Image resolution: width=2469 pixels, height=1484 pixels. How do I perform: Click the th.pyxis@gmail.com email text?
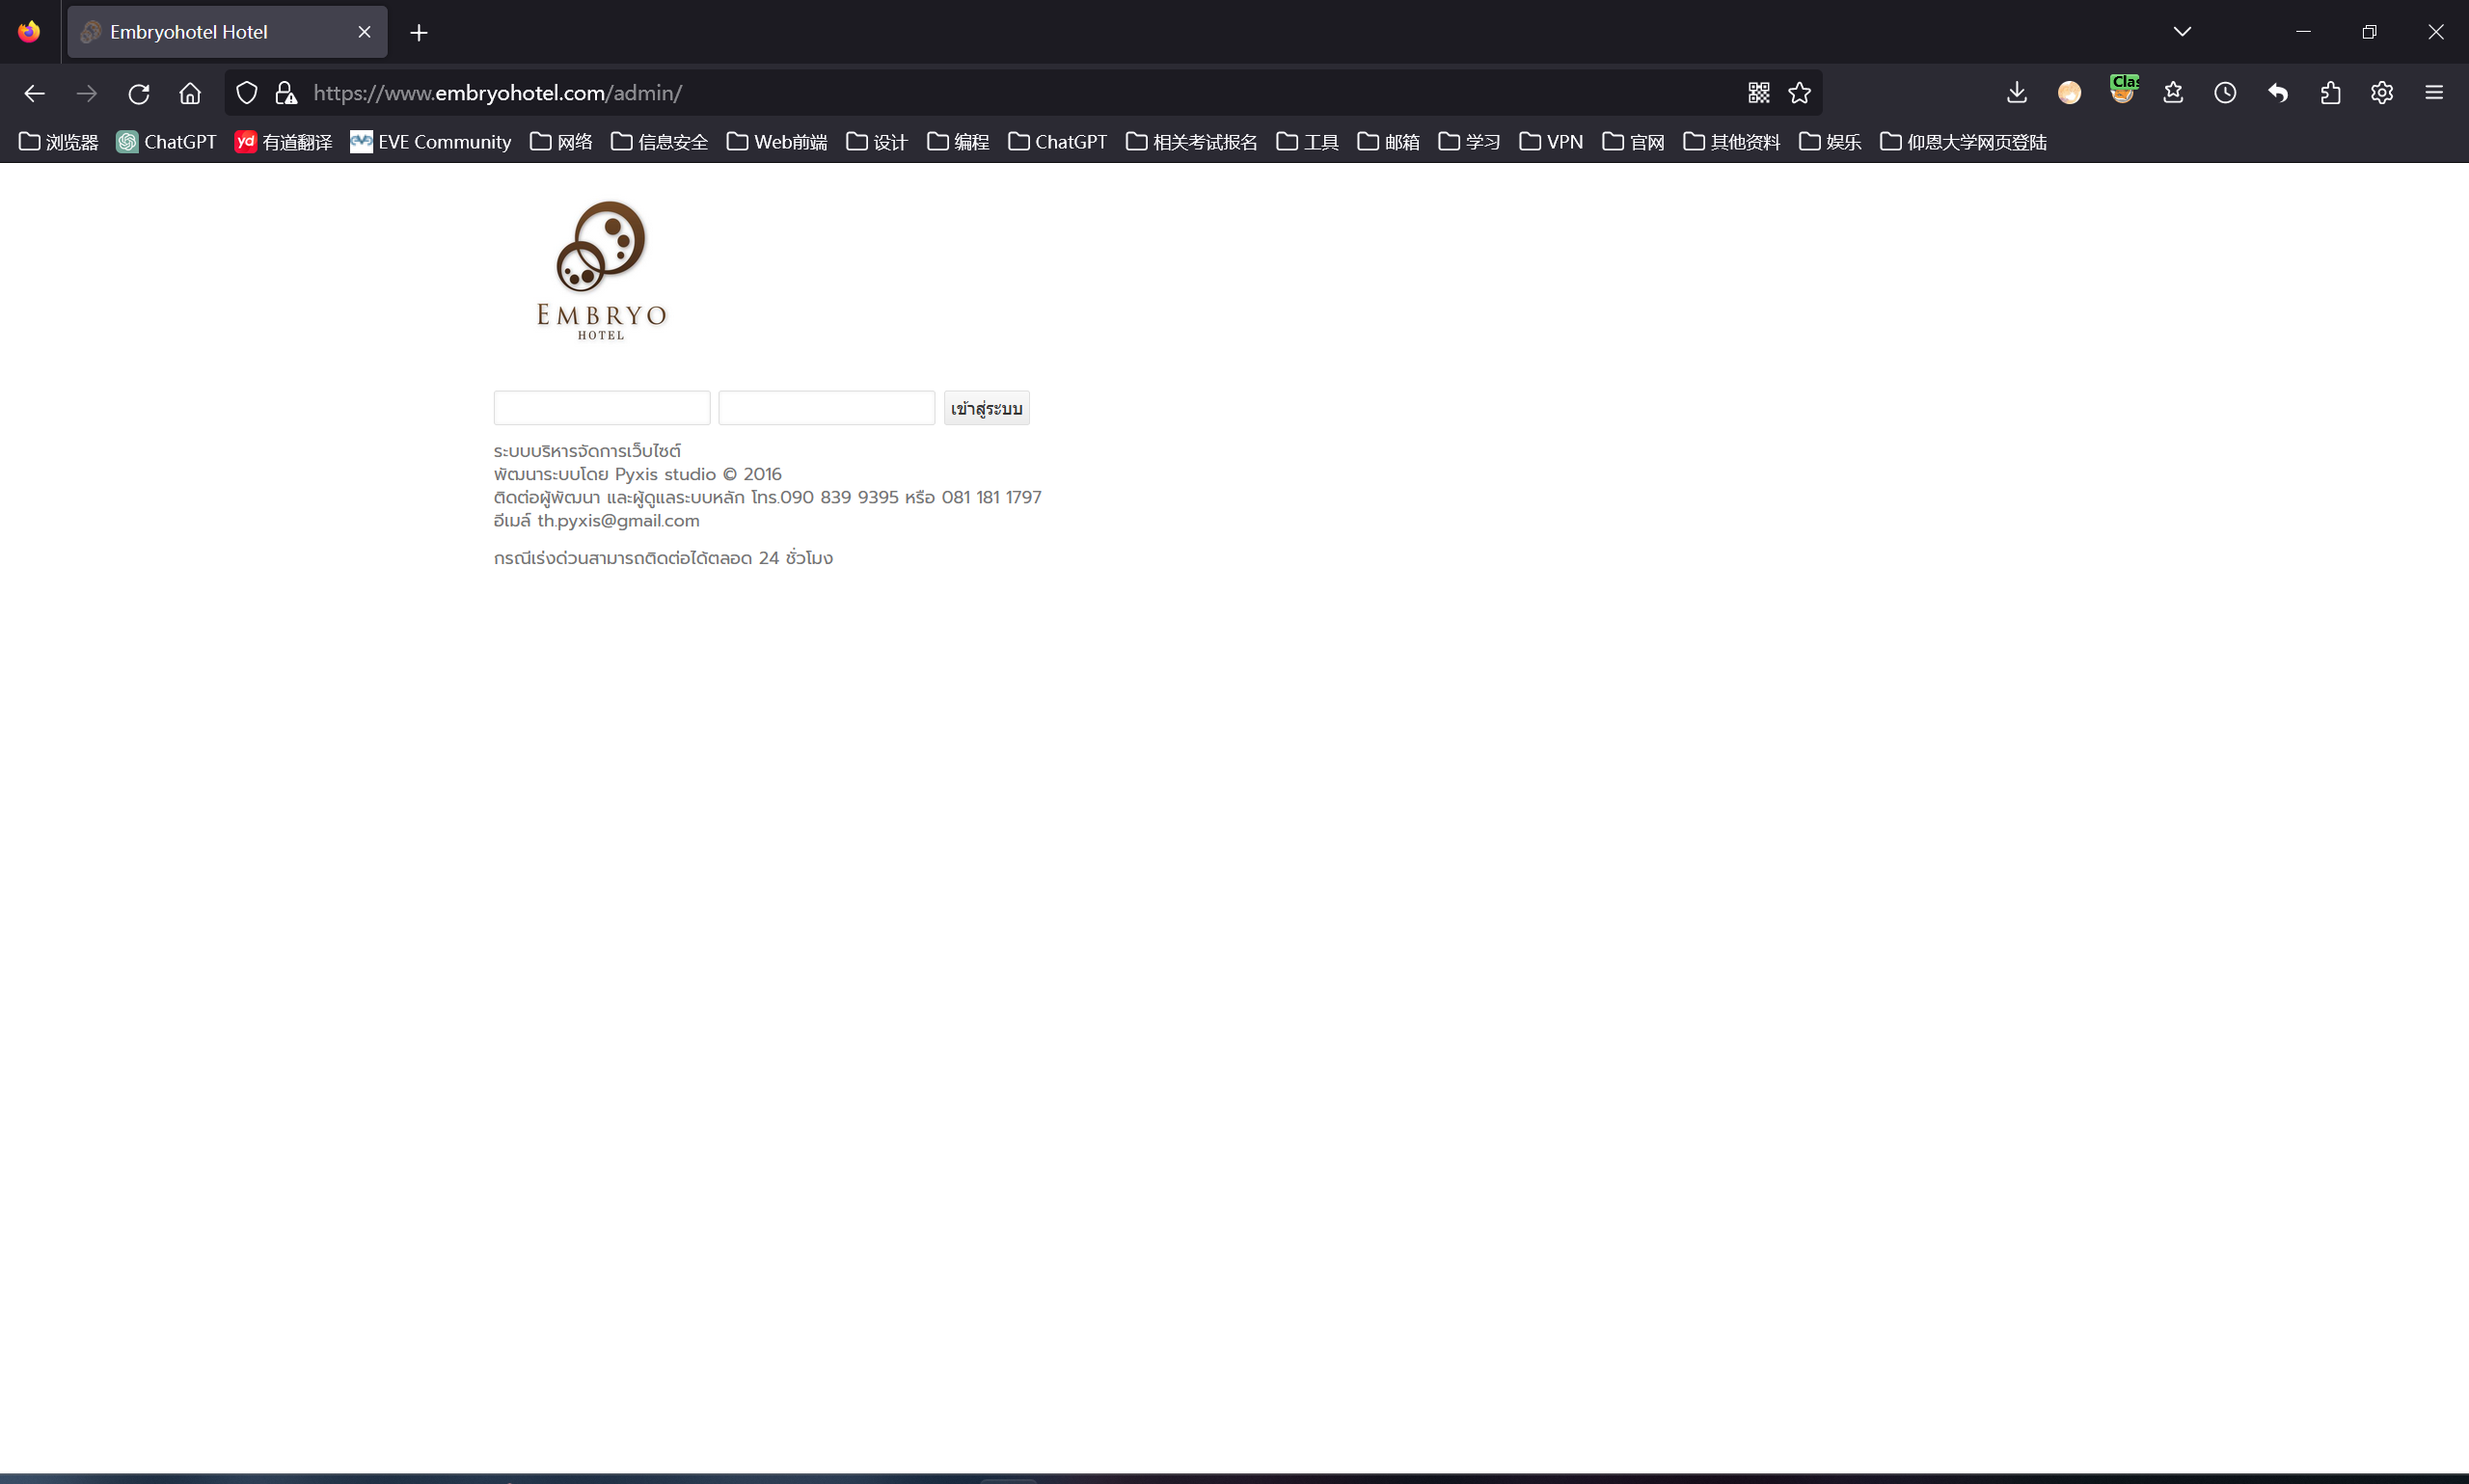point(618,521)
